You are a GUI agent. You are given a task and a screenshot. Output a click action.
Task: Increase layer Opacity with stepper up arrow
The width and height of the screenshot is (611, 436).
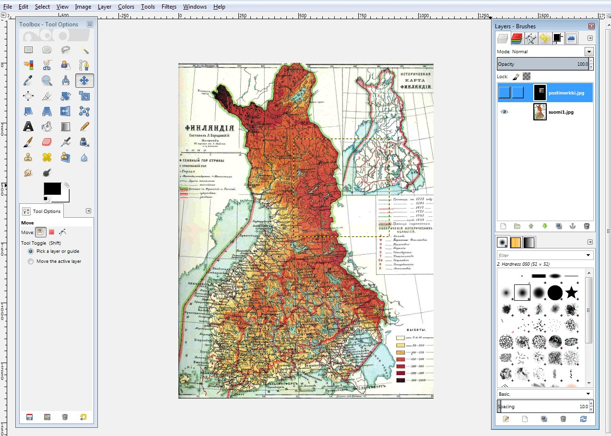tap(591, 61)
